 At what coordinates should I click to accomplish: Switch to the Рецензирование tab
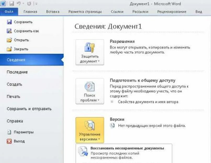click(172, 12)
